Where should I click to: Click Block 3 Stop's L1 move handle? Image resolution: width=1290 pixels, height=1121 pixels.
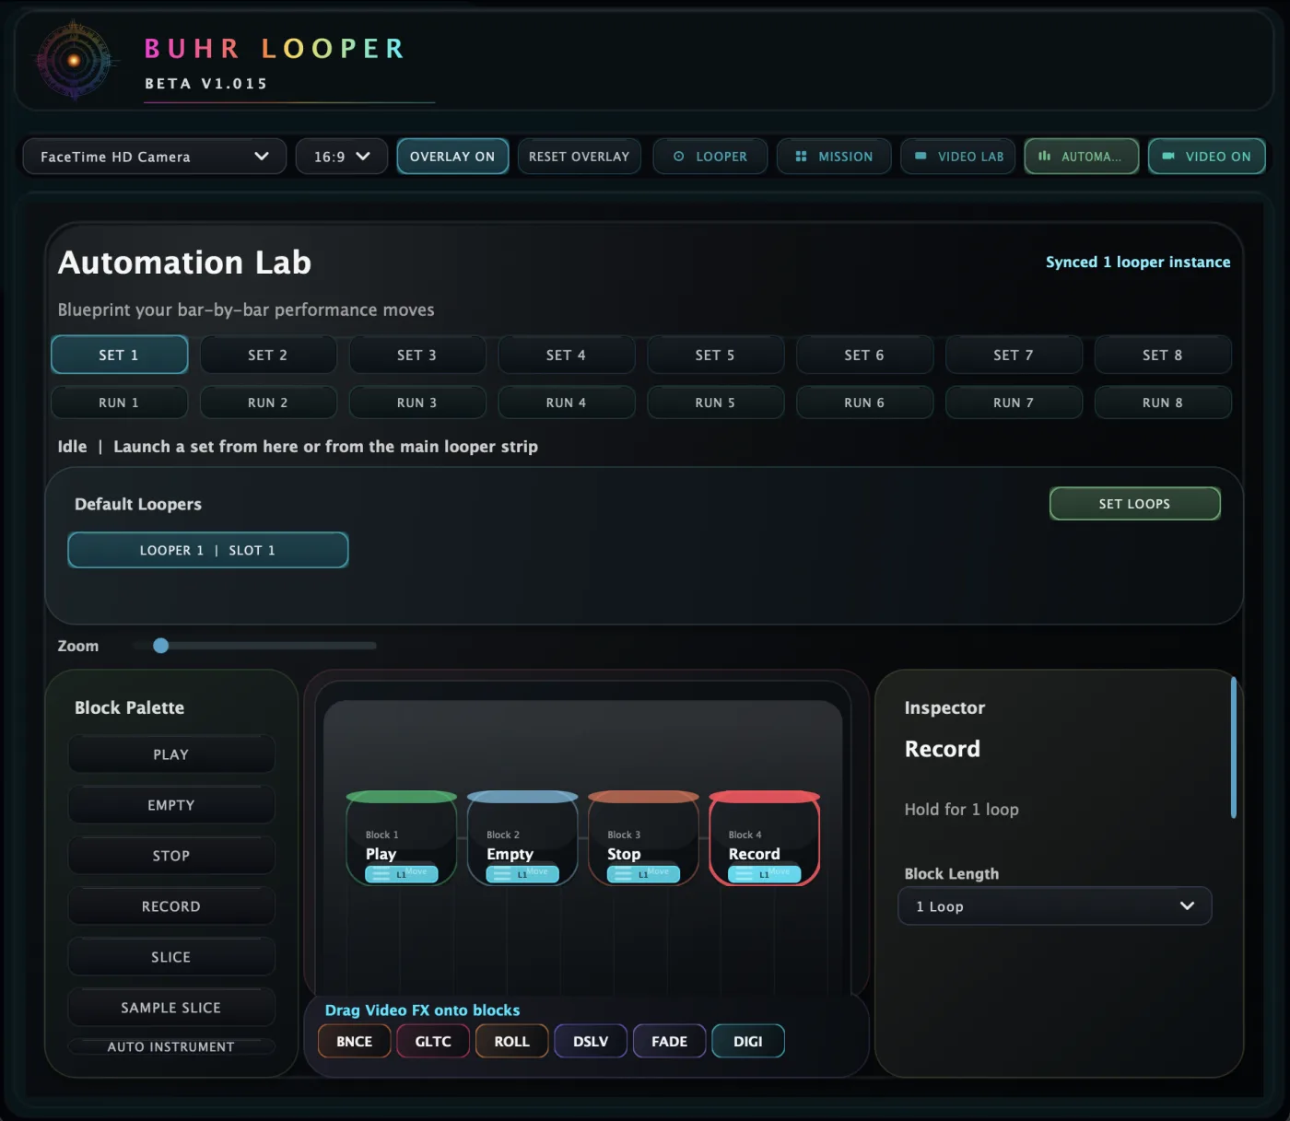(x=643, y=874)
